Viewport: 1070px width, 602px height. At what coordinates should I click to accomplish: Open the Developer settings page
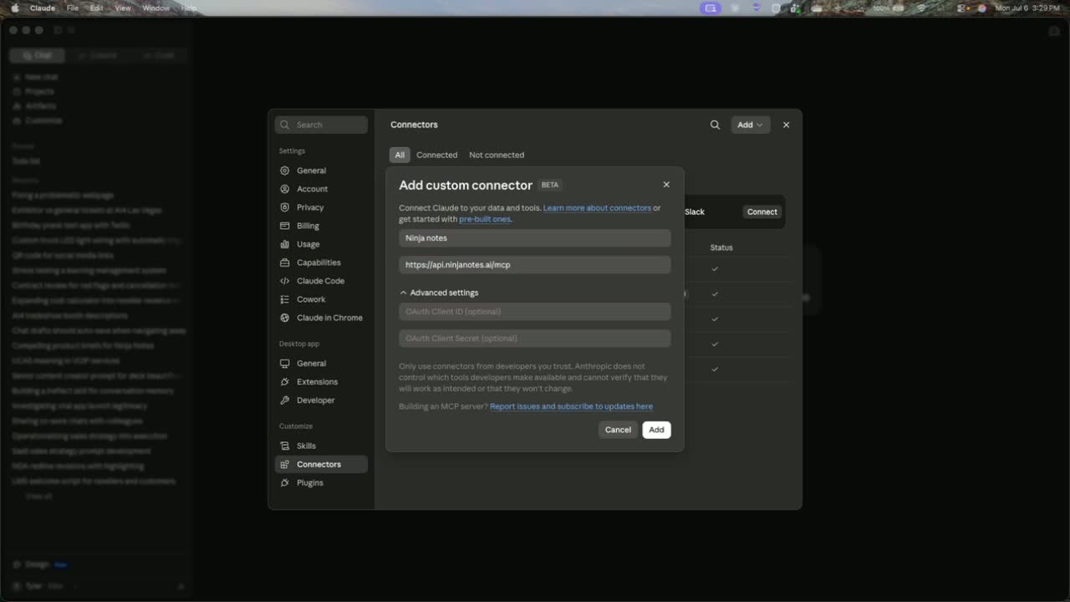[321, 400]
